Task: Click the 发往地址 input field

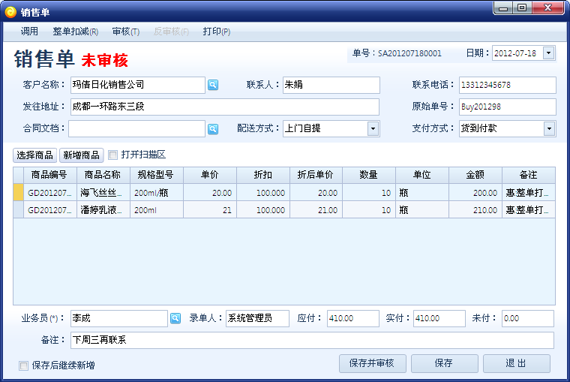Action: coord(225,107)
